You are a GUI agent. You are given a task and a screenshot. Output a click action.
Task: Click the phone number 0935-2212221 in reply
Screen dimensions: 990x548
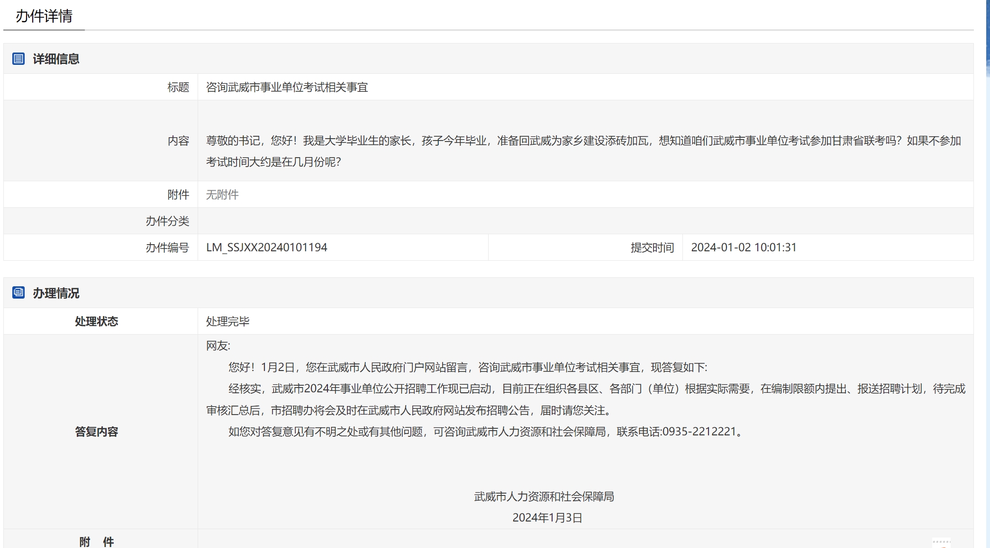699,432
